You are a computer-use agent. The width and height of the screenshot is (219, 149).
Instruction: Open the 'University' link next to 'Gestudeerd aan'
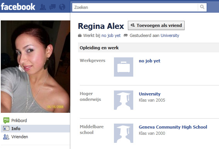coord(170,35)
